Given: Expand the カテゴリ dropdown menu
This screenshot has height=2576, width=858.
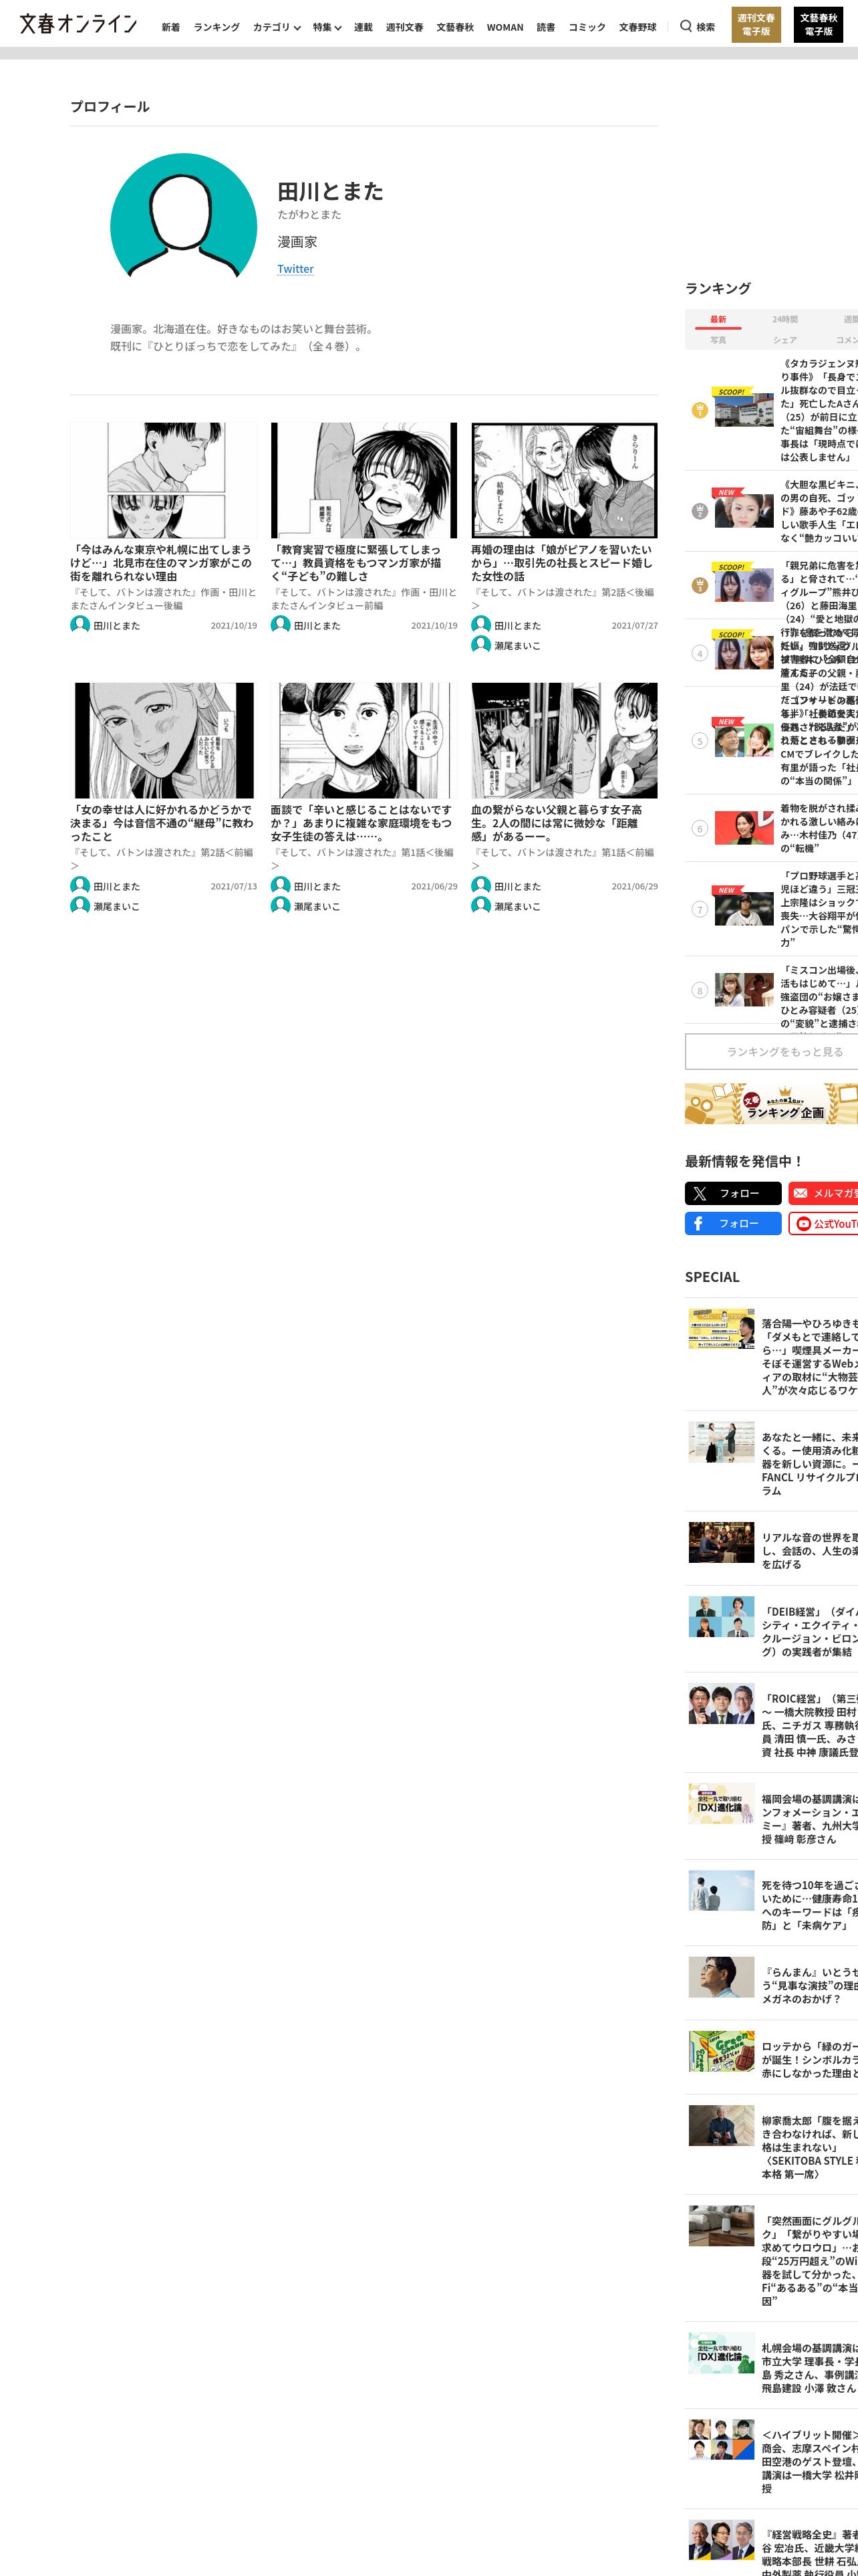Looking at the screenshot, I should (277, 27).
